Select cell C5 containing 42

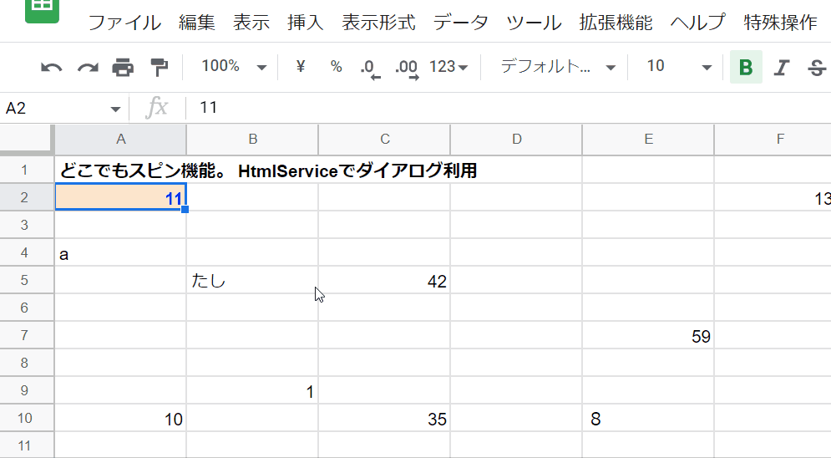(385, 280)
